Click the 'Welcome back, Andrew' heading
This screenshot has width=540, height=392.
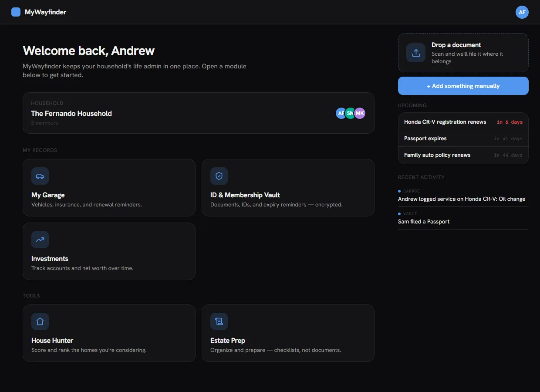(88, 51)
